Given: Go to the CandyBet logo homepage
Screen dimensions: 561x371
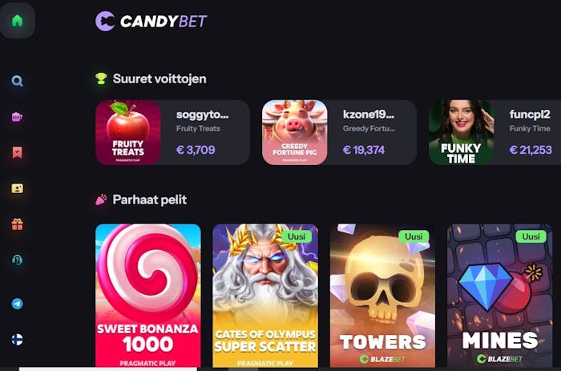Looking at the screenshot, I should 151,21.
